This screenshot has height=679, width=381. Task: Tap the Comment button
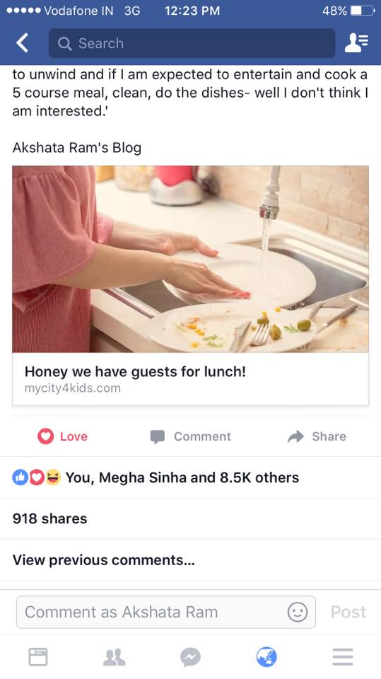(191, 436)
